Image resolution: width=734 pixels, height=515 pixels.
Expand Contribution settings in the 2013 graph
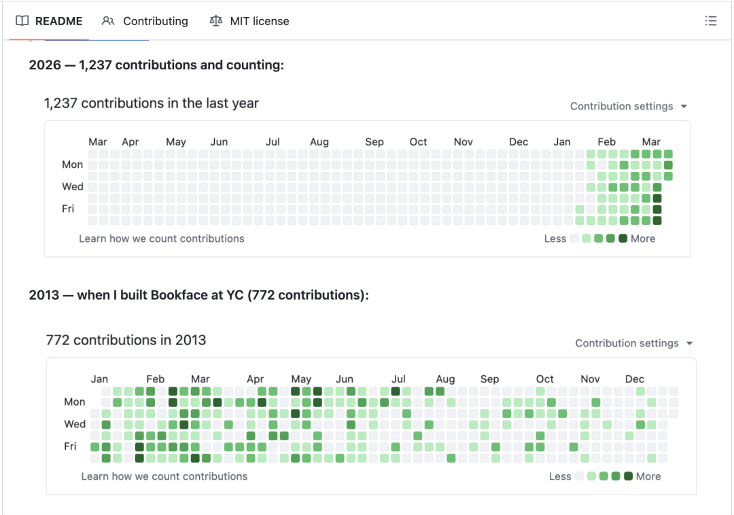[x=634, y=343]
